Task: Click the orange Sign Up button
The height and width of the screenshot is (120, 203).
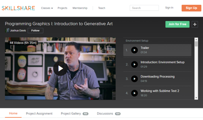Action: pyautogui.click(x=191, y=8)
